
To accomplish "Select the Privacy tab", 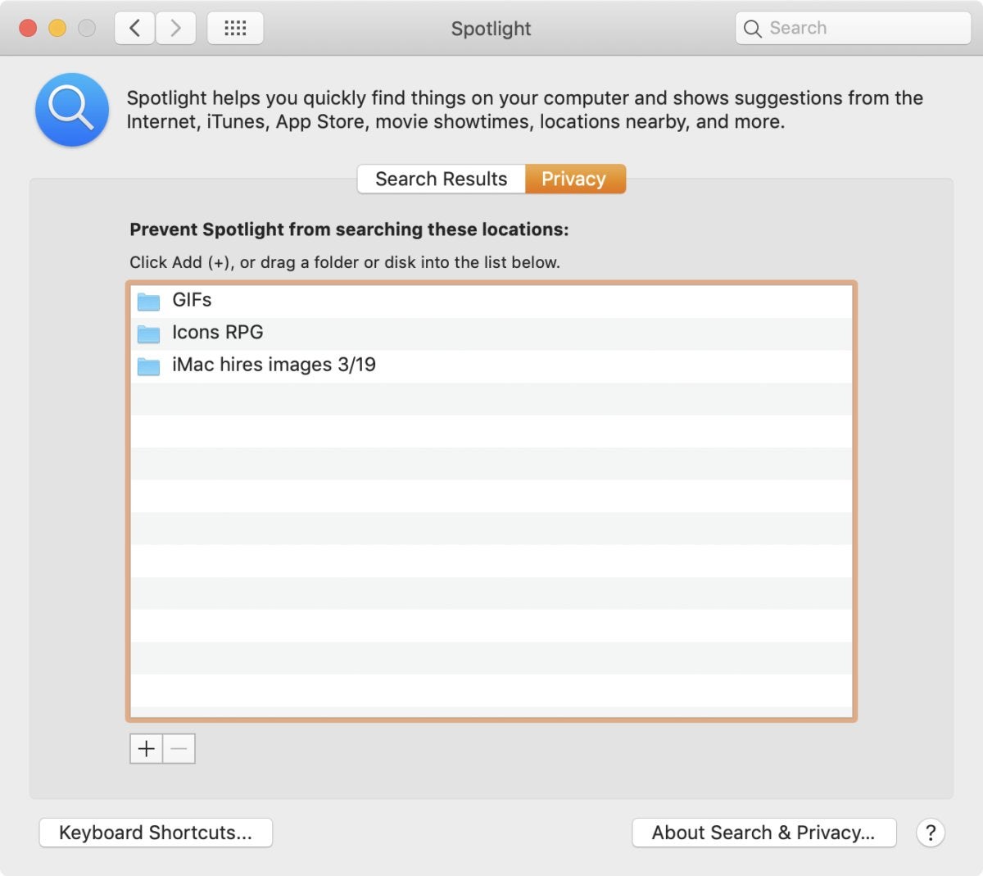I will coord(575,179).
